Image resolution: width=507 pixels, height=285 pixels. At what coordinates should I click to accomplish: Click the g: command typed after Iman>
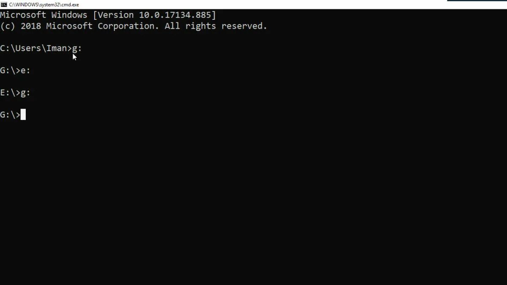coord(77,49)
